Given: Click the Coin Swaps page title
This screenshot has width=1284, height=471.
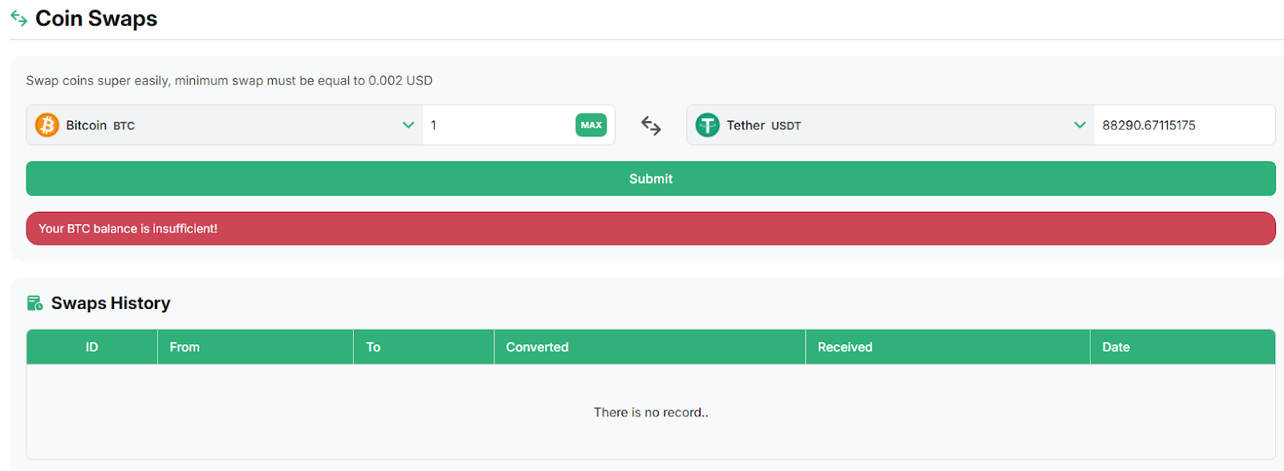Looking at the screenshot, I should coord(96,18).
